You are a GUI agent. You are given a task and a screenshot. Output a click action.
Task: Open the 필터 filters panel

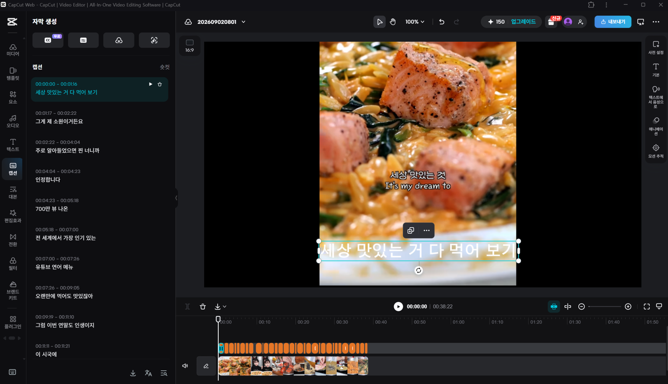point(13,264)
